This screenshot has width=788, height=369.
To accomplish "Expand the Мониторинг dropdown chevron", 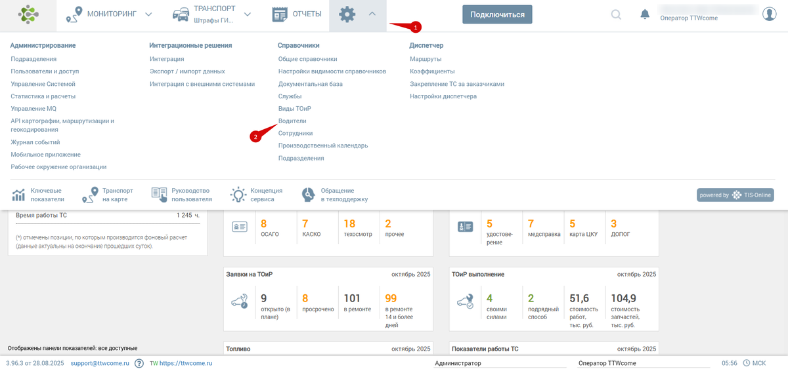I will 148,14.
